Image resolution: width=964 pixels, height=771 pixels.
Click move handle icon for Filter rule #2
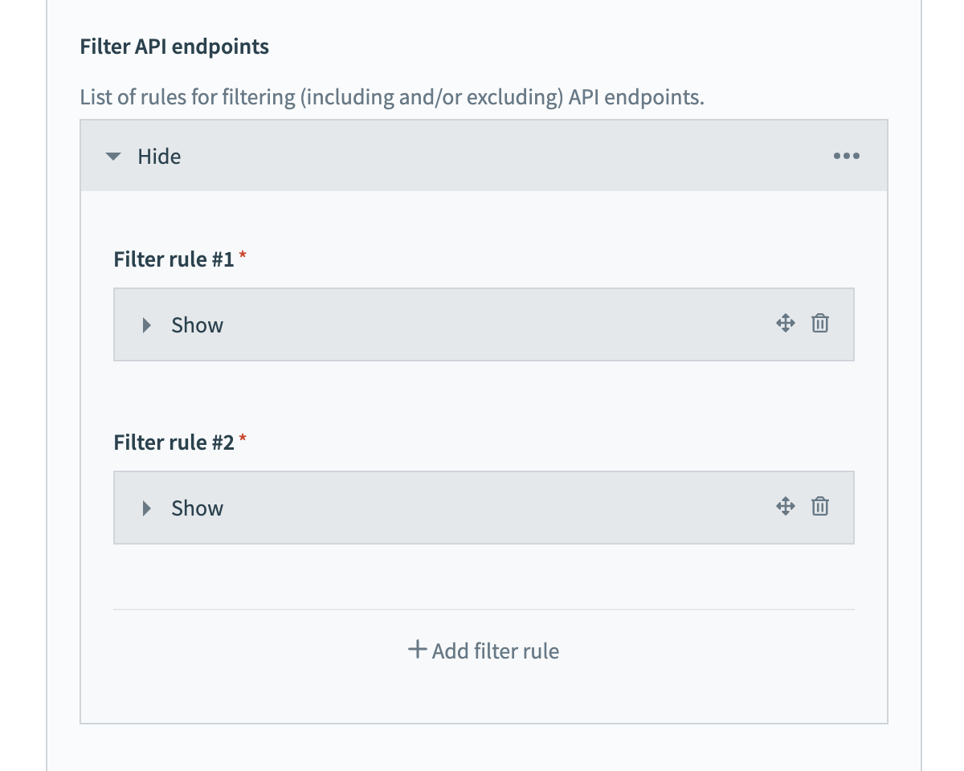(x=785, y=507)
